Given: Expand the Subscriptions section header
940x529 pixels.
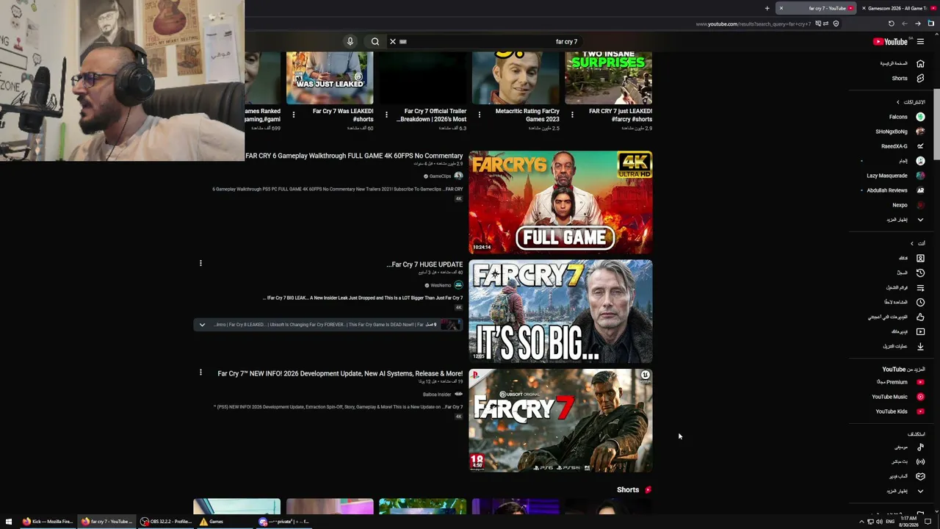Looking at the screenshot, I should (911, 102).
